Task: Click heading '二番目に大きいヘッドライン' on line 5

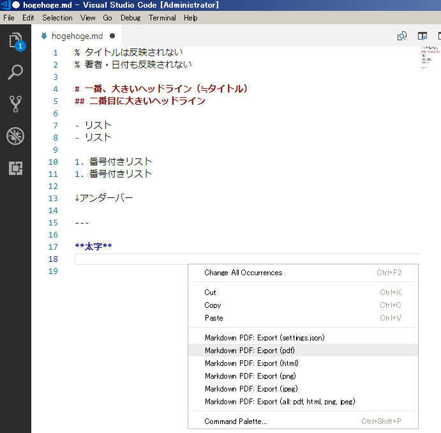Action: point(147,101)
